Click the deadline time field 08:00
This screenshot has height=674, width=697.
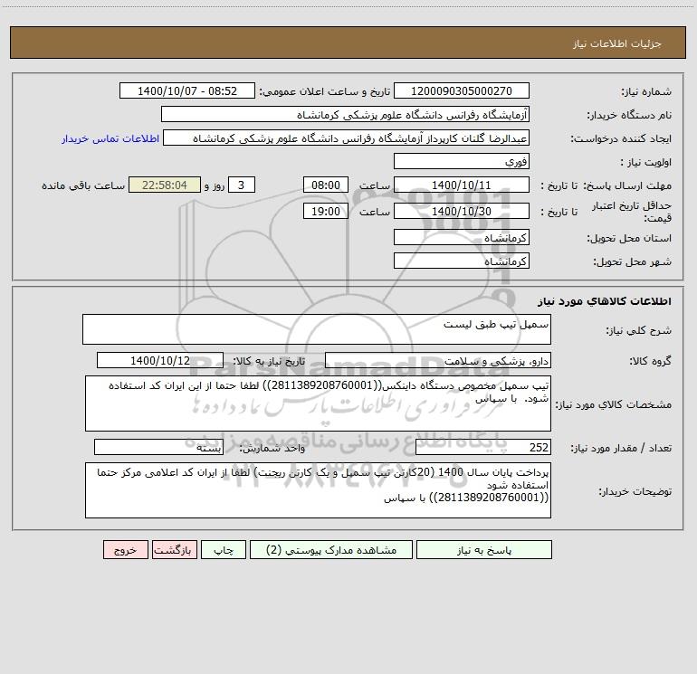point(325,185)
